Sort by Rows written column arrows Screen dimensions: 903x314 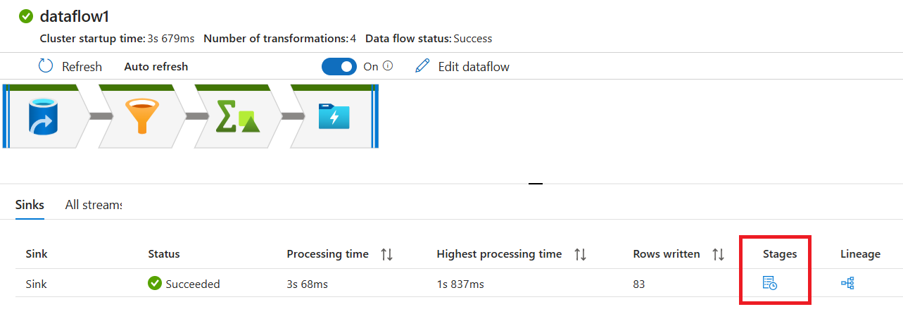(718, 254)
